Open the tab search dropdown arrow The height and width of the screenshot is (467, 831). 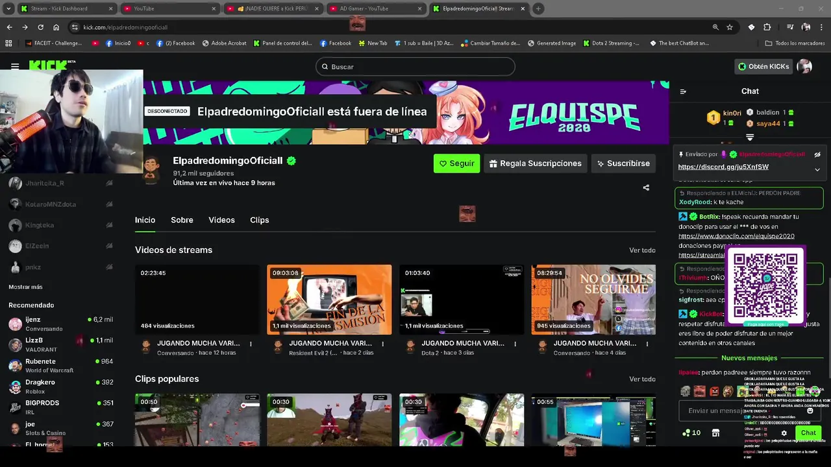(x=8, y=8)
